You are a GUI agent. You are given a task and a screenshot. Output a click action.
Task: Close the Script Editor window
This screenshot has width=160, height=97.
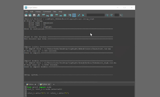[132, 7]
